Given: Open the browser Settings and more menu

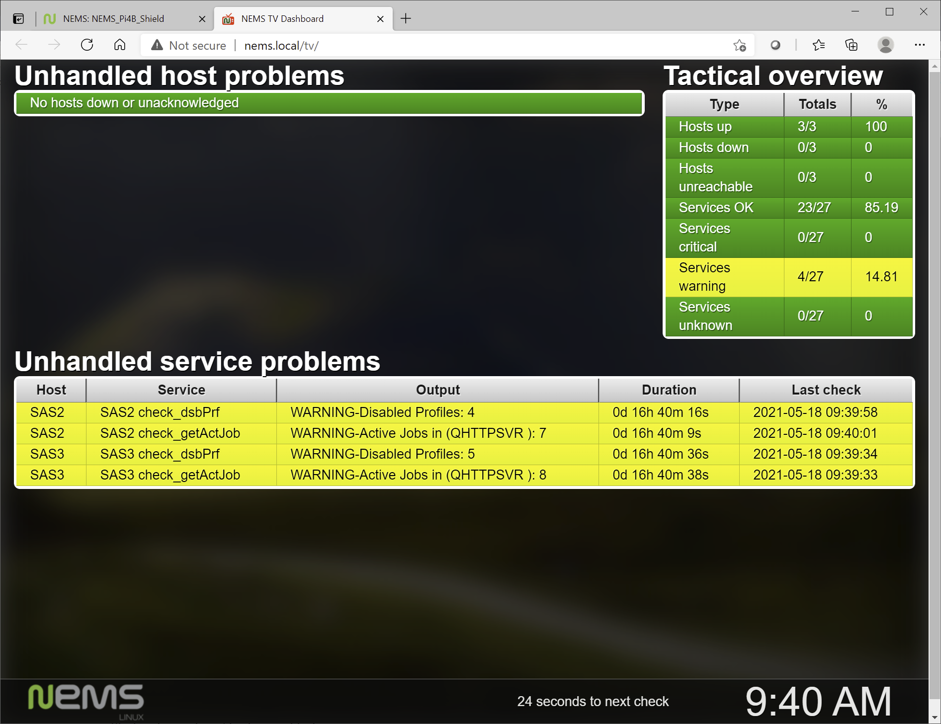Looking at the screenshot, I should point(920,45).
